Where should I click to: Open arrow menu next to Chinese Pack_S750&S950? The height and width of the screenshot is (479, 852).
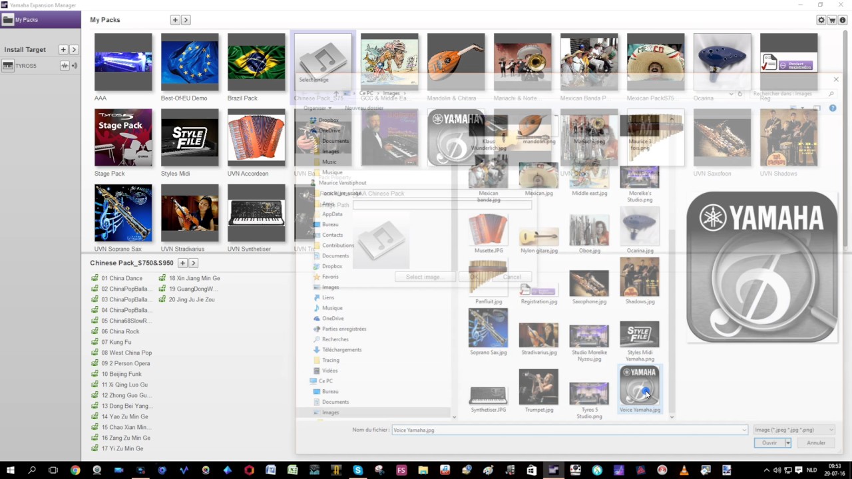coord(193,263)
